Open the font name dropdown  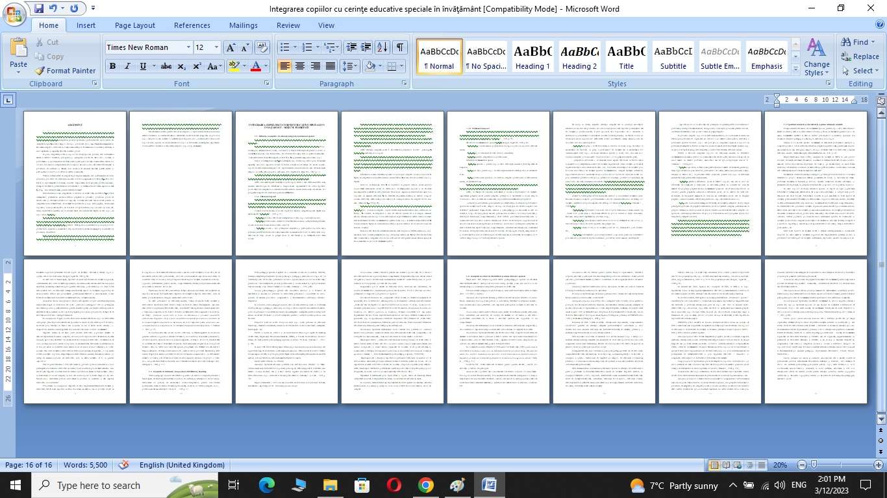pos(189,47)
